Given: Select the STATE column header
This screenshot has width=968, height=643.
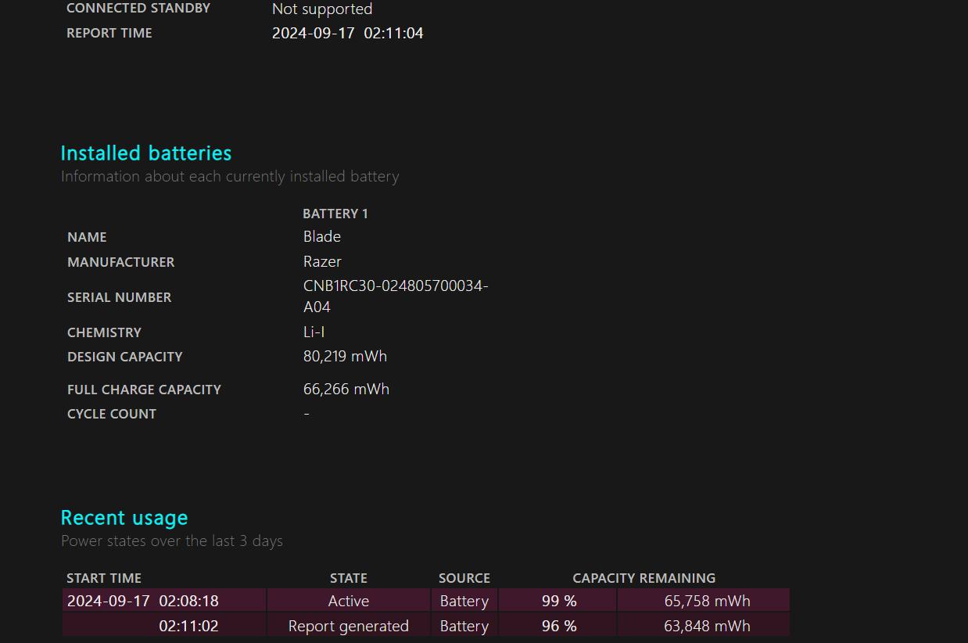Looking at the screenshot, I should pos(348,578).
